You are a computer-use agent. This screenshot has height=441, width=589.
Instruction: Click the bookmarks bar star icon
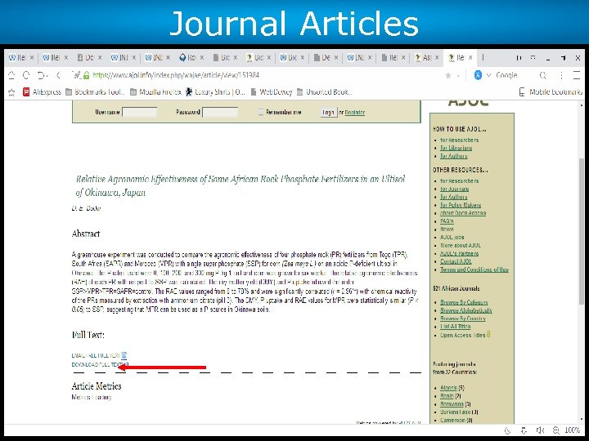11,92
